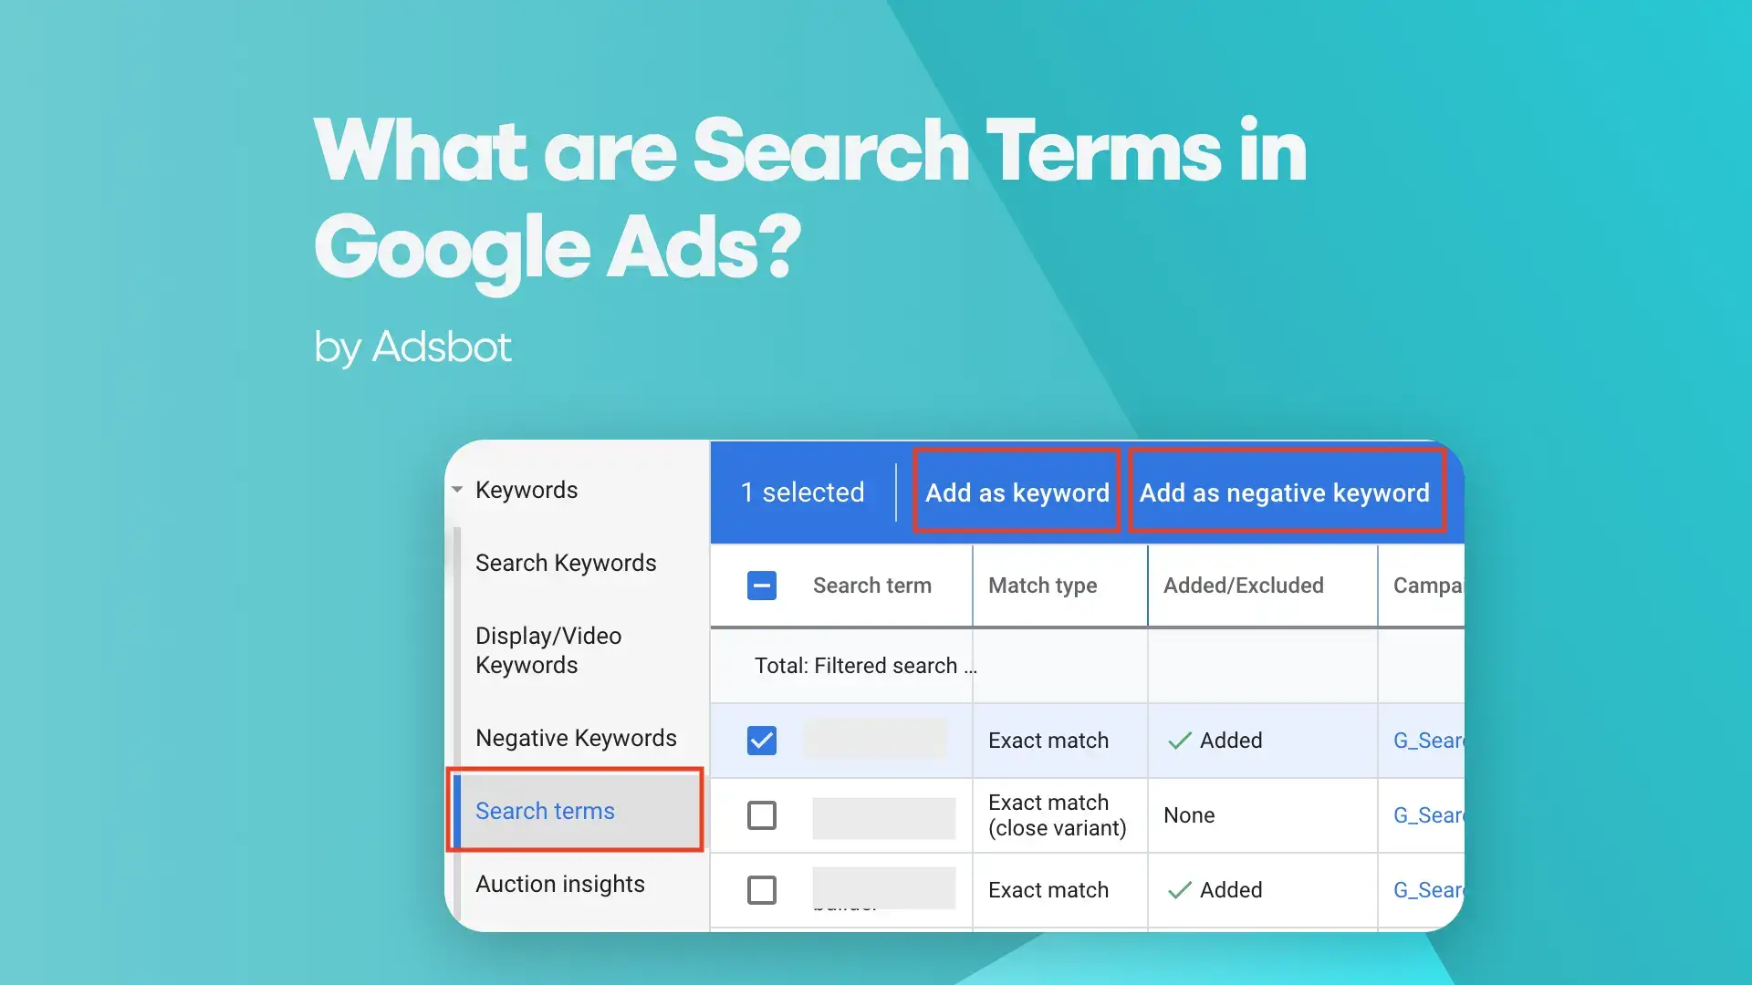Image resolution: width=1752 pixels, height=985 pixels.
Task: Click the 'Match type' column header icon
Action: [x=1042, y=586]
